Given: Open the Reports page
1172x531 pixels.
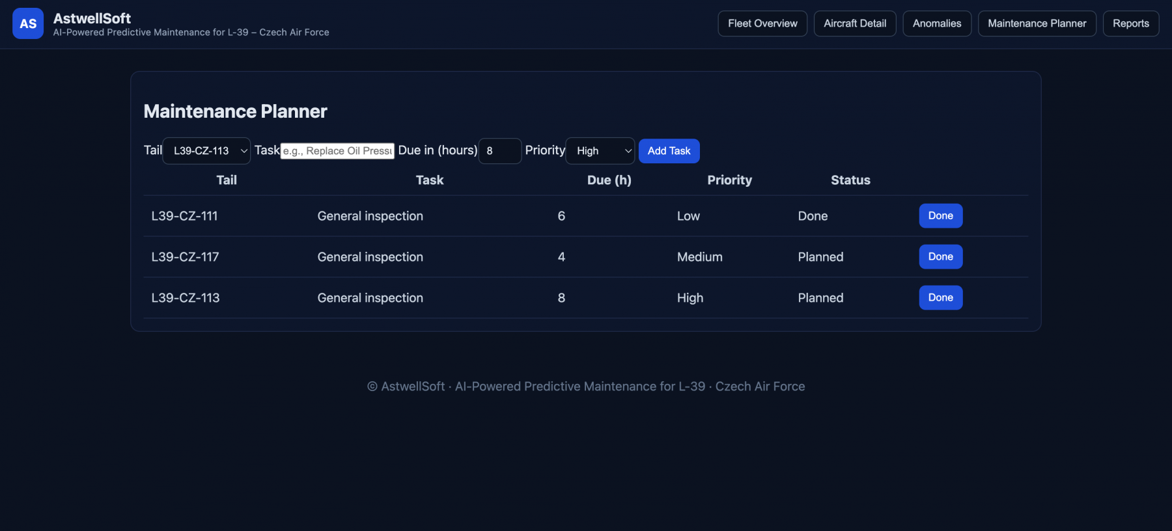Looking at the screenshot, I should click(1130, 23).
